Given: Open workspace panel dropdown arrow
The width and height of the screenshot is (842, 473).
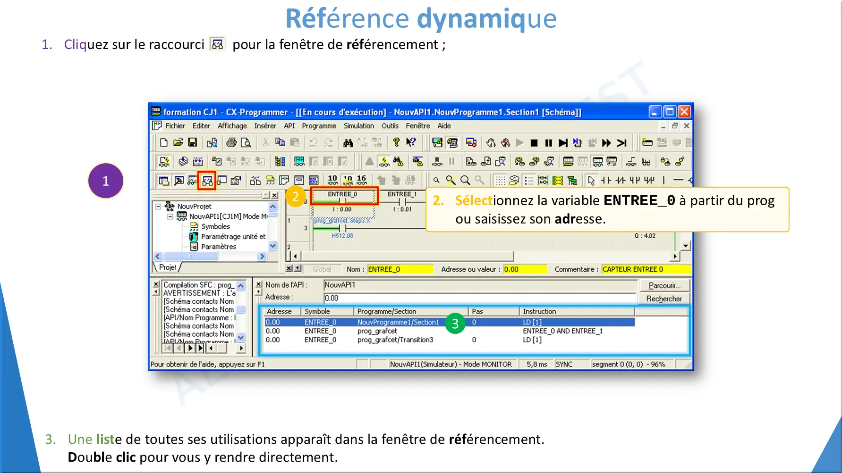Looking at the screenshot, I should click(x=266, y=195).
